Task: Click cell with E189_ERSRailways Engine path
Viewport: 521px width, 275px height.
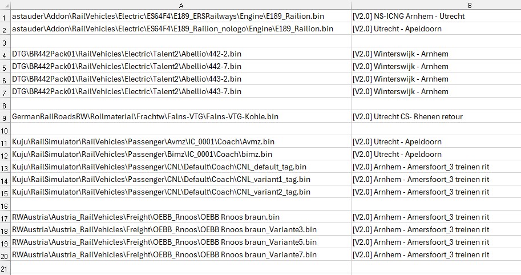Action: pyautogui.click(x=181, y=16)
